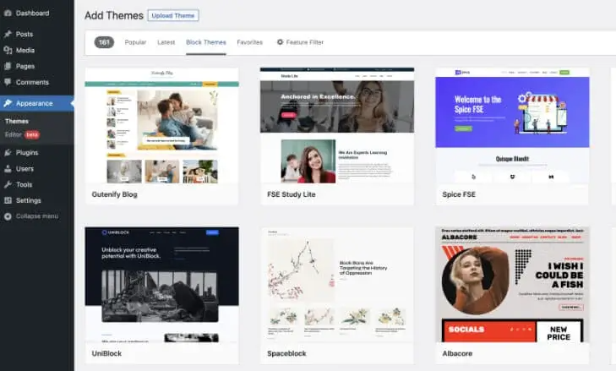Image resolution: width=616 pixels, height=371 pixels.
Task: Open Pages in the sidebar
Action: point(37,66)
